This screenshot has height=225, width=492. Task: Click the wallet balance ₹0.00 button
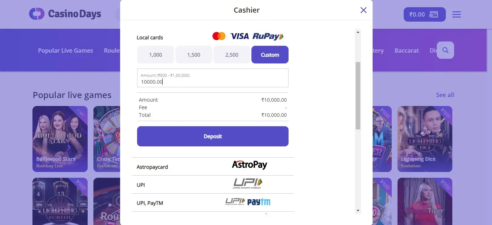[x=424, y=14]
